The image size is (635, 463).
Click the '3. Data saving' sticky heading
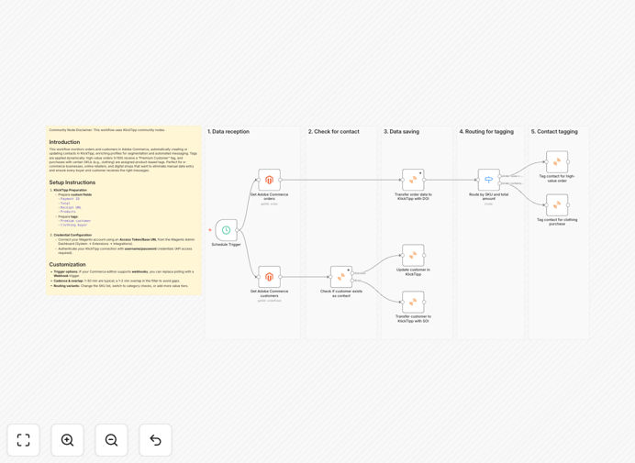point(401,131)
